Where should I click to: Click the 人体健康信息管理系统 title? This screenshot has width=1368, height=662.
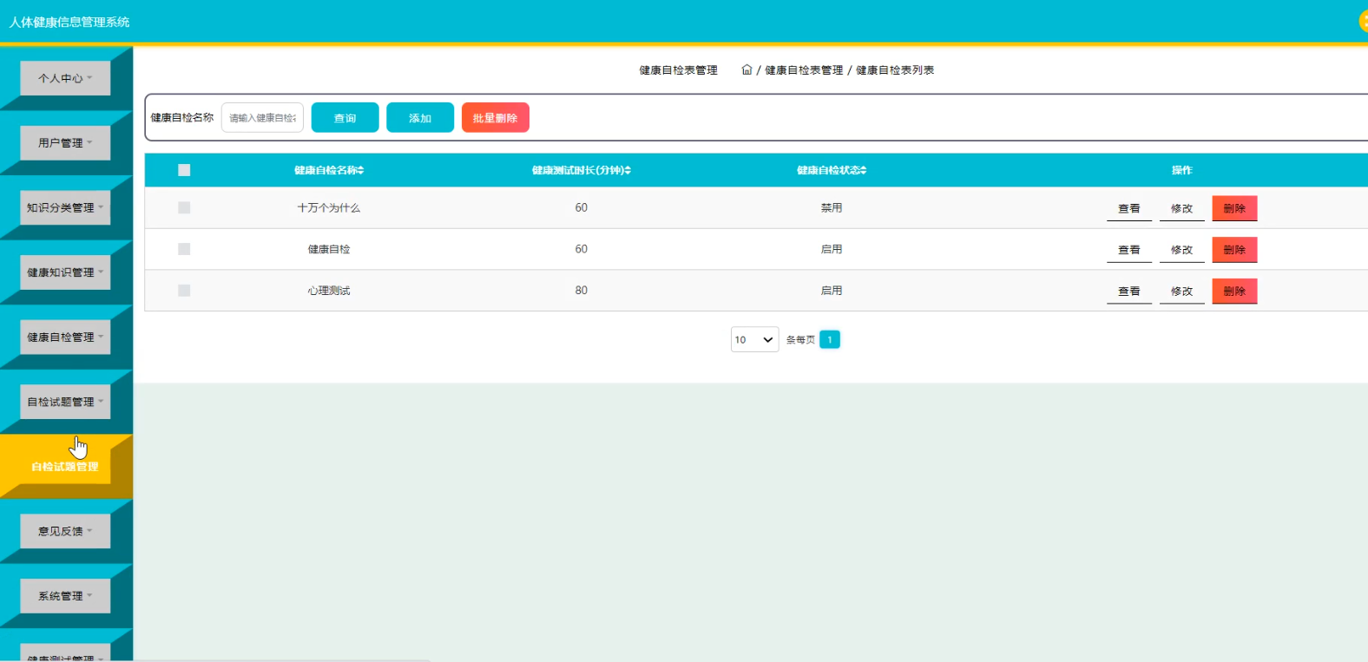tap(69, 22)
